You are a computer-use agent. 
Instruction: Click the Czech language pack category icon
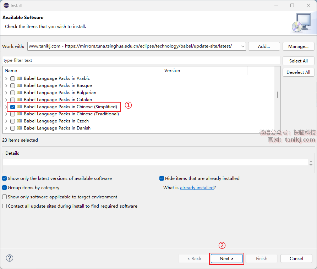point(19,121)
